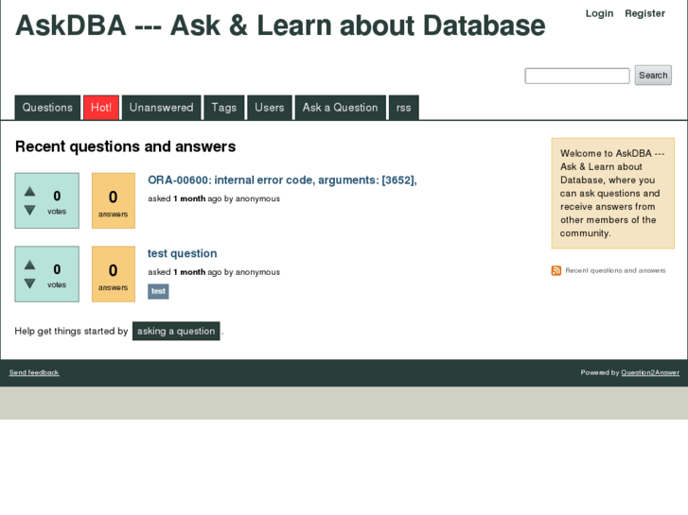Go to the Tags tab
The height and width of the screenshot is (515, 688).
tap(224, 108)
